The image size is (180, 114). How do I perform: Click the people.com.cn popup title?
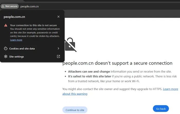coord(14,17)
